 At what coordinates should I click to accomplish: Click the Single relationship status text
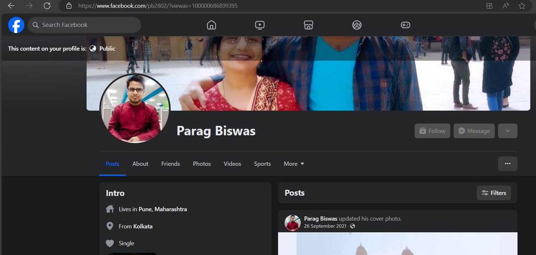click(x=126, y=243)
